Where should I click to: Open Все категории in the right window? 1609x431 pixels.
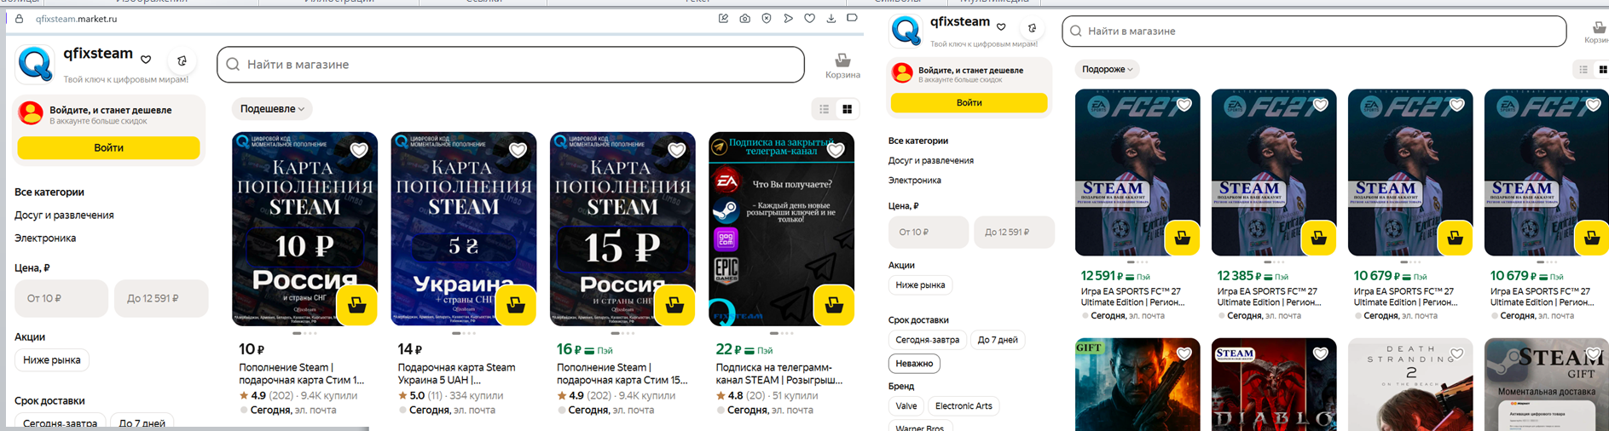pyautogui.click(x=918, y=141)
